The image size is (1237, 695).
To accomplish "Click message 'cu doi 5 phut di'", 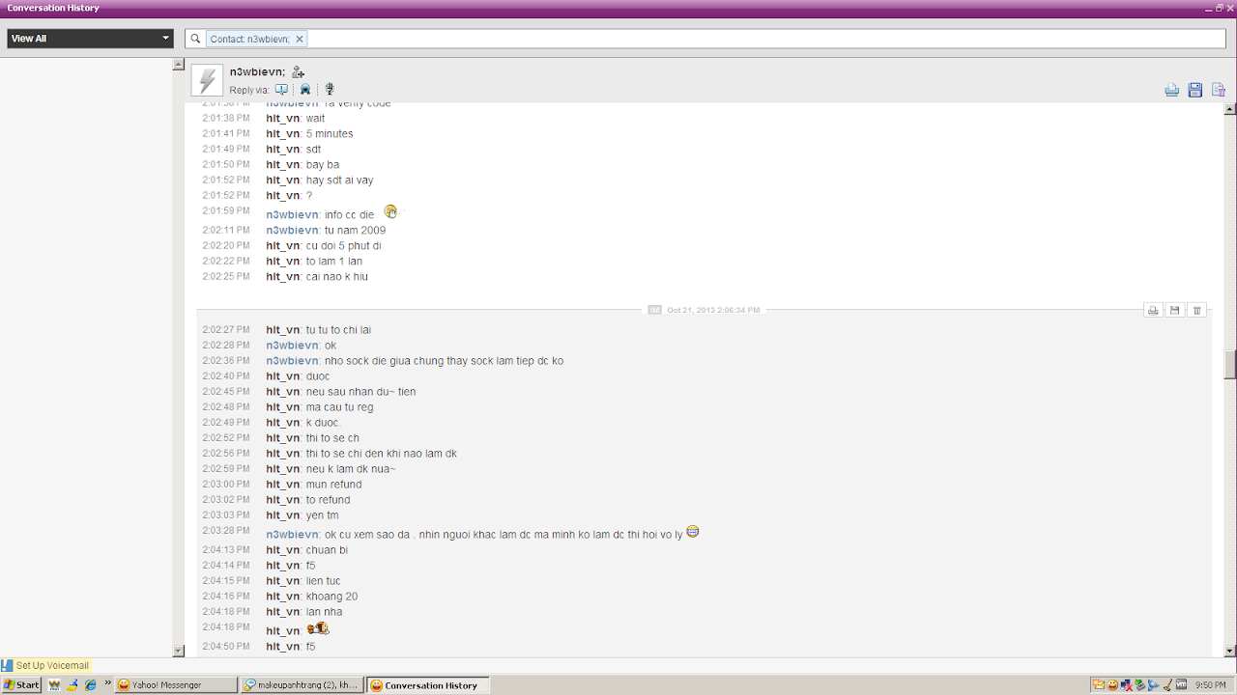I will 344,246.
